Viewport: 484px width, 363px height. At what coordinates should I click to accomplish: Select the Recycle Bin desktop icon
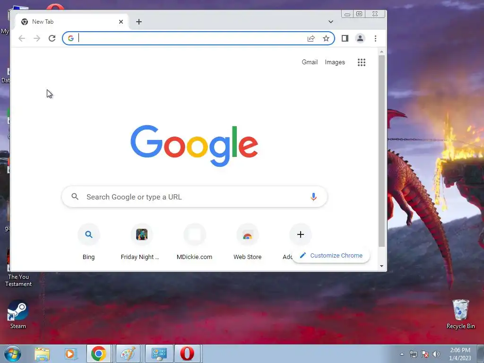(460, 314)
